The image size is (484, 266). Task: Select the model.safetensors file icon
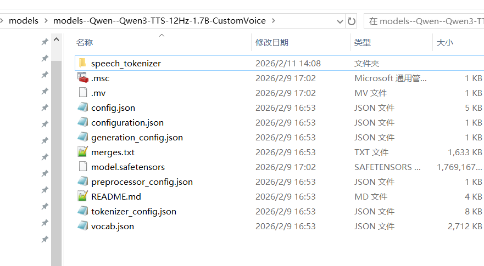click(x=82, y=167)
